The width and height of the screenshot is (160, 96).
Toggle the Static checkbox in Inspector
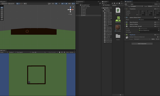tap(153, 4)
